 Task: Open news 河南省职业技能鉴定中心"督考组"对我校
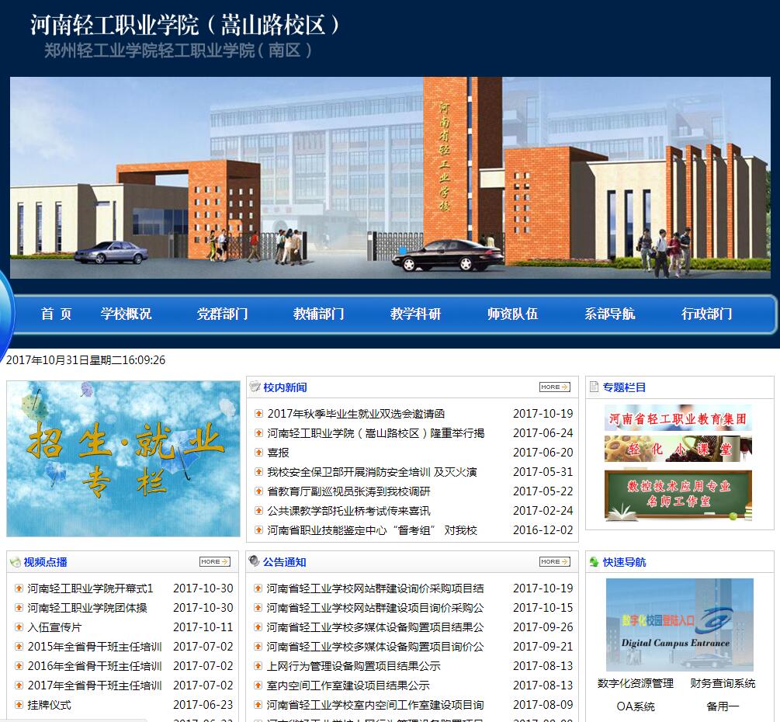pos(372,530)
